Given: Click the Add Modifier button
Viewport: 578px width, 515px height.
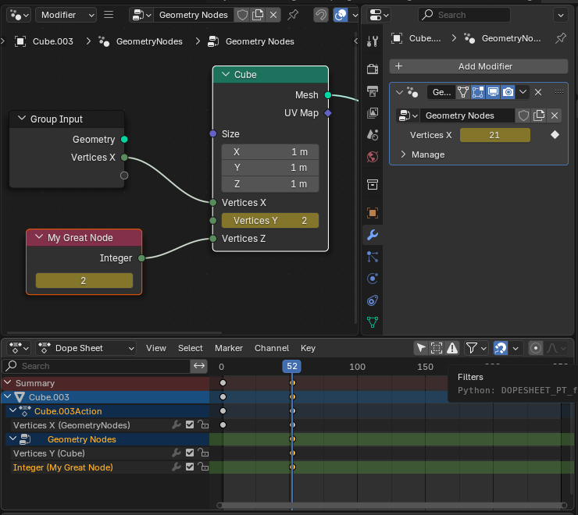Looking at the screenshot, I should pyautogui.click(x=479, y=66).
